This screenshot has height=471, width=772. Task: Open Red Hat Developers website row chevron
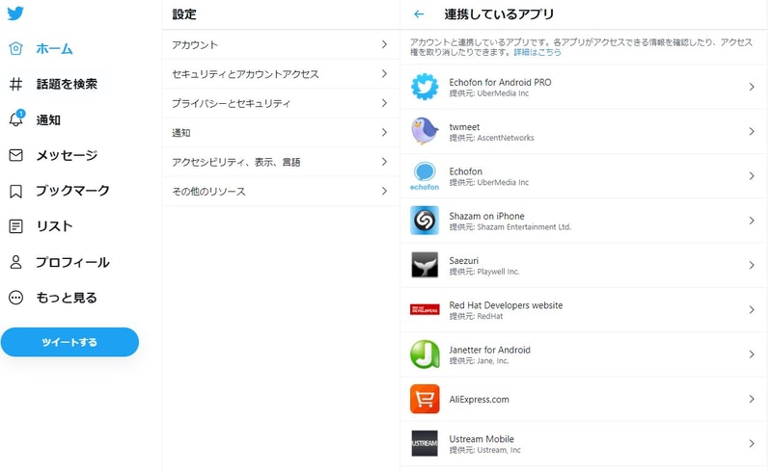[x=752, y=310]
